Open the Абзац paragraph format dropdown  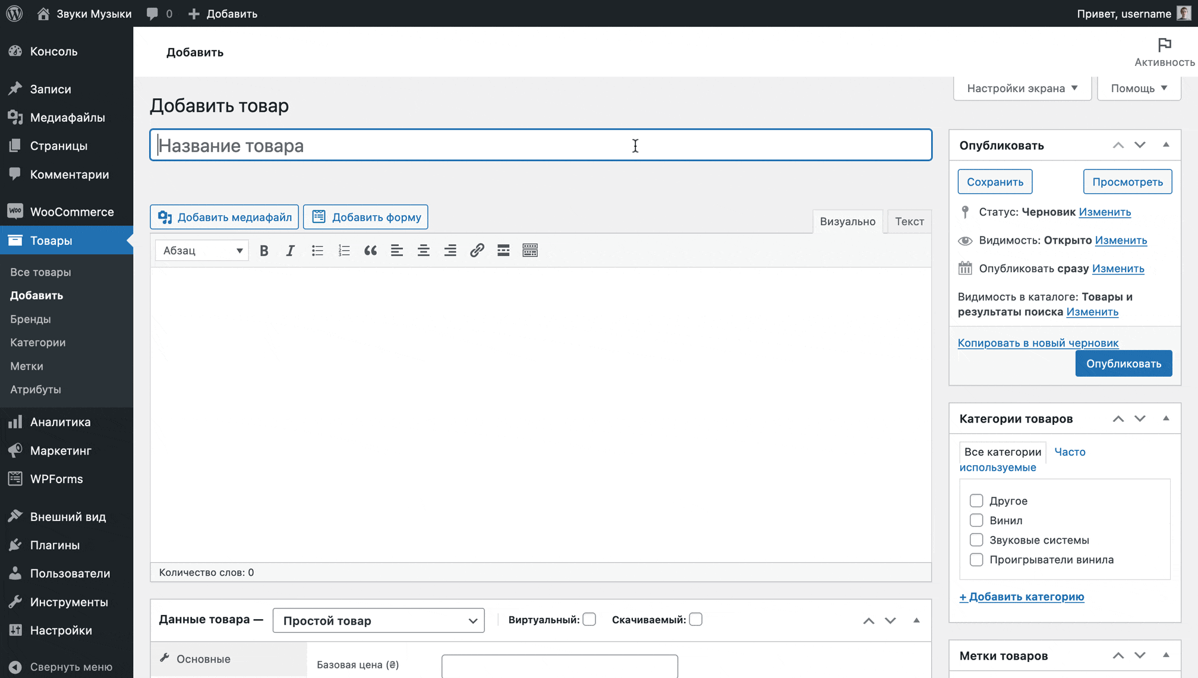pos(202,251)
